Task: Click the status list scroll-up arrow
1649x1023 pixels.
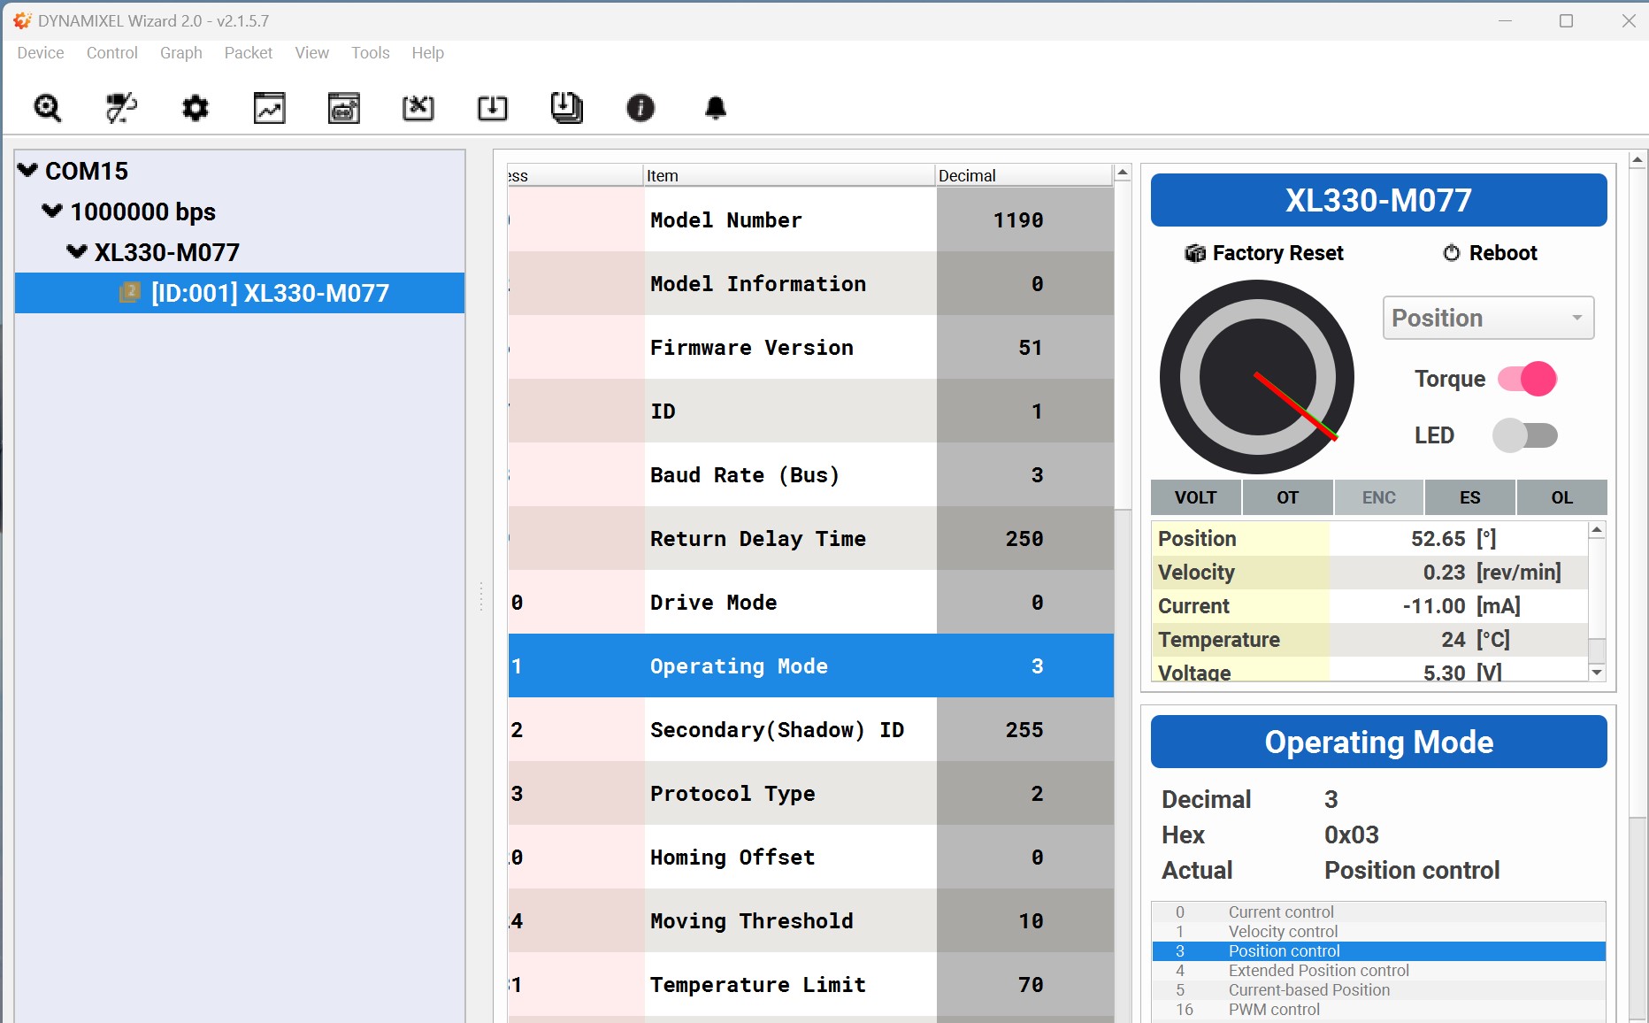Action: (x=1597, y=530)
